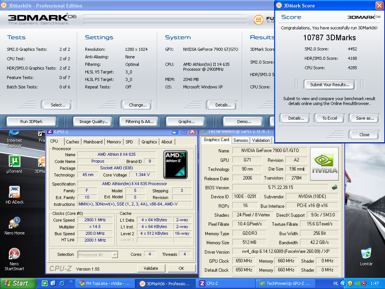
Task: Switch to TechPowerUp GPU-Z taskbar item
Action: pos(286,283)
